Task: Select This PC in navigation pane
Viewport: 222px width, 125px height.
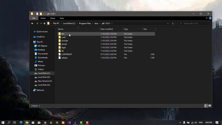Action: pos(40,42)
